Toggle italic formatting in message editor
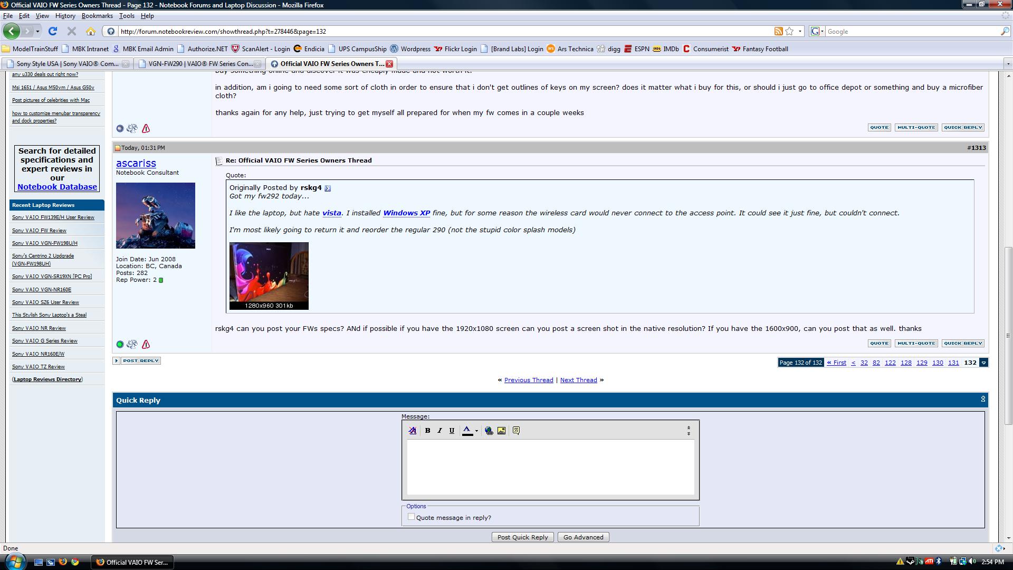 (x=439, y=431)
